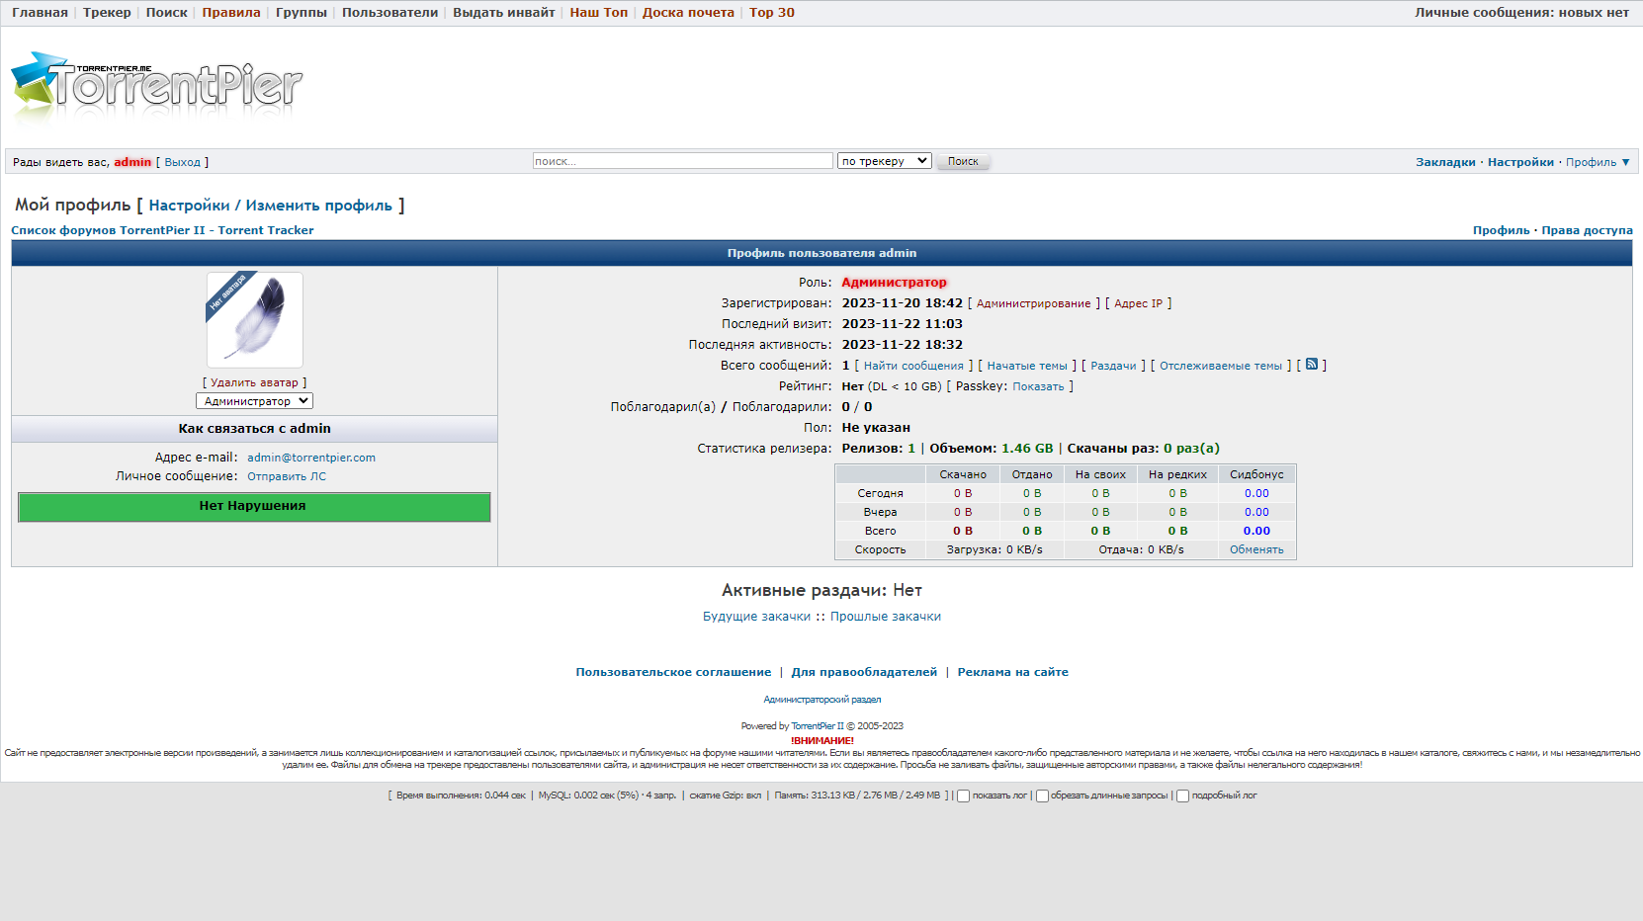The width and height of the screenshot is (1643, 921).
Task: Open 'Отправить ЛС' private message link
Action: [287, 476]
